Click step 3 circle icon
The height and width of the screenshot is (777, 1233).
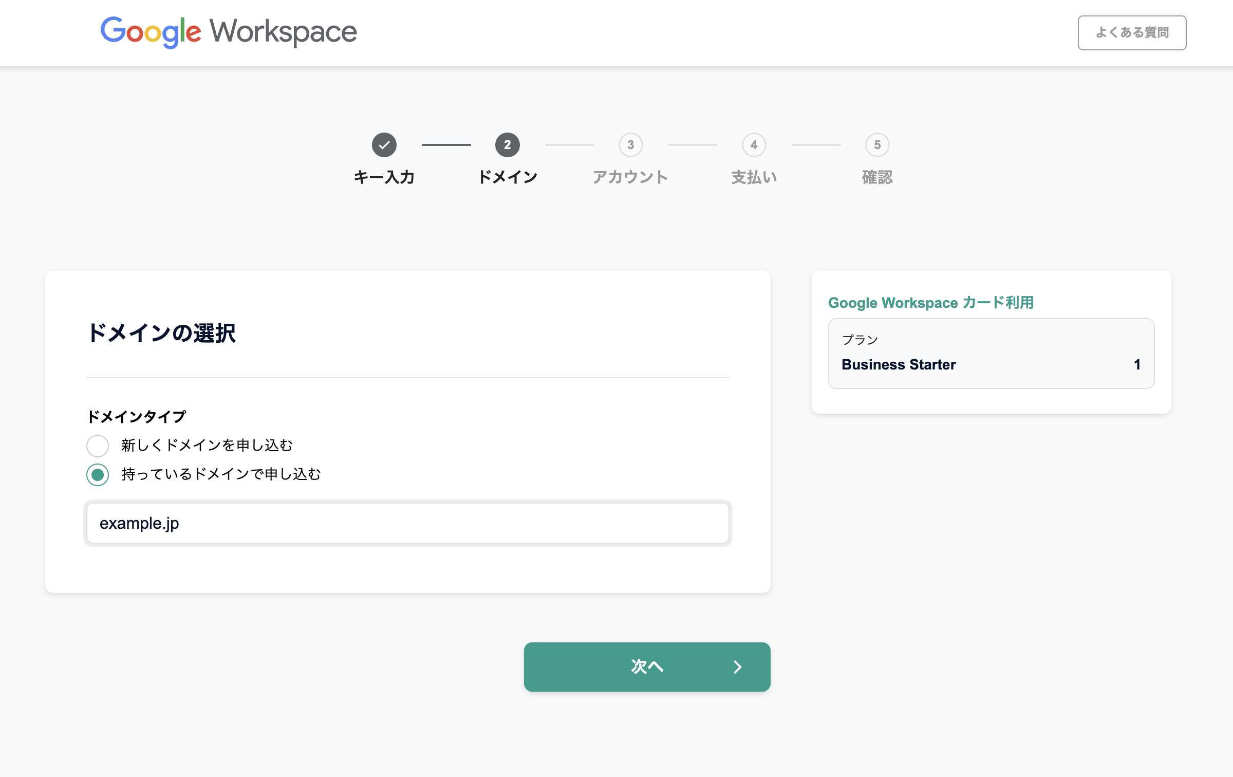coord(630,145)
